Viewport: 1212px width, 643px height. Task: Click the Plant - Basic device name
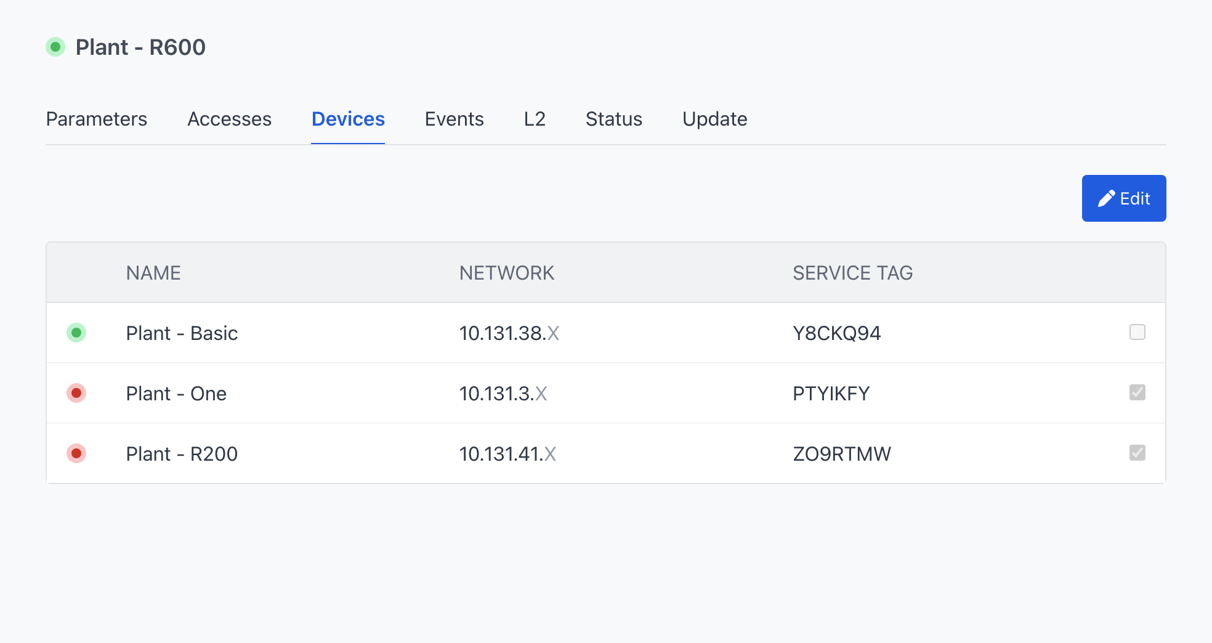point(182,333)
